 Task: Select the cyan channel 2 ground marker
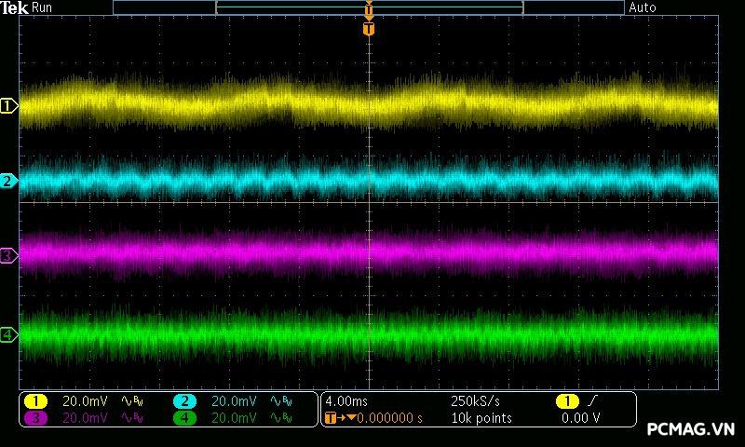pyautogui.click(x=8, y=181)
